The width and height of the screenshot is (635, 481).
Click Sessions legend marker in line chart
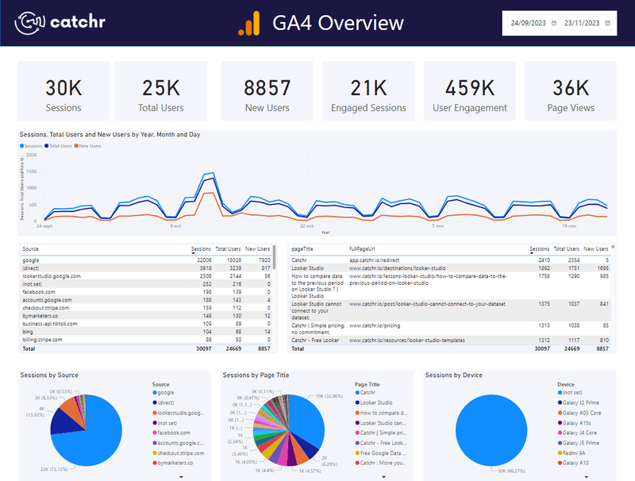coord(22,146)
